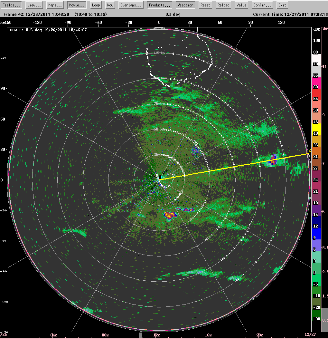The image size is (328, 339).
Task: Click the Value button
Action: pyautogui.click(x=241, y=5)
